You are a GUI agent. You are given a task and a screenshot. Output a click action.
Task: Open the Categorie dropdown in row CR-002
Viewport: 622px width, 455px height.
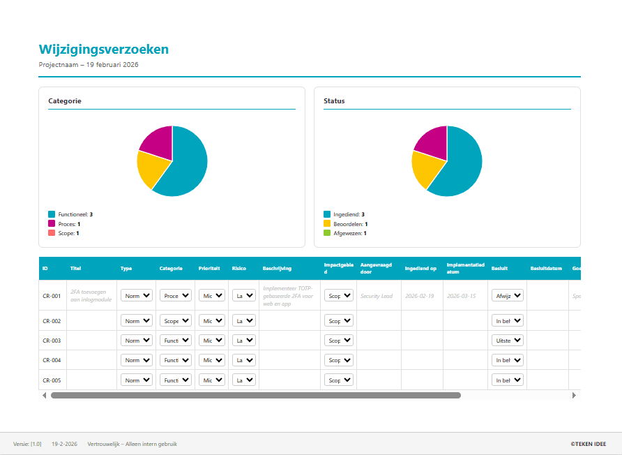(175, 320)
